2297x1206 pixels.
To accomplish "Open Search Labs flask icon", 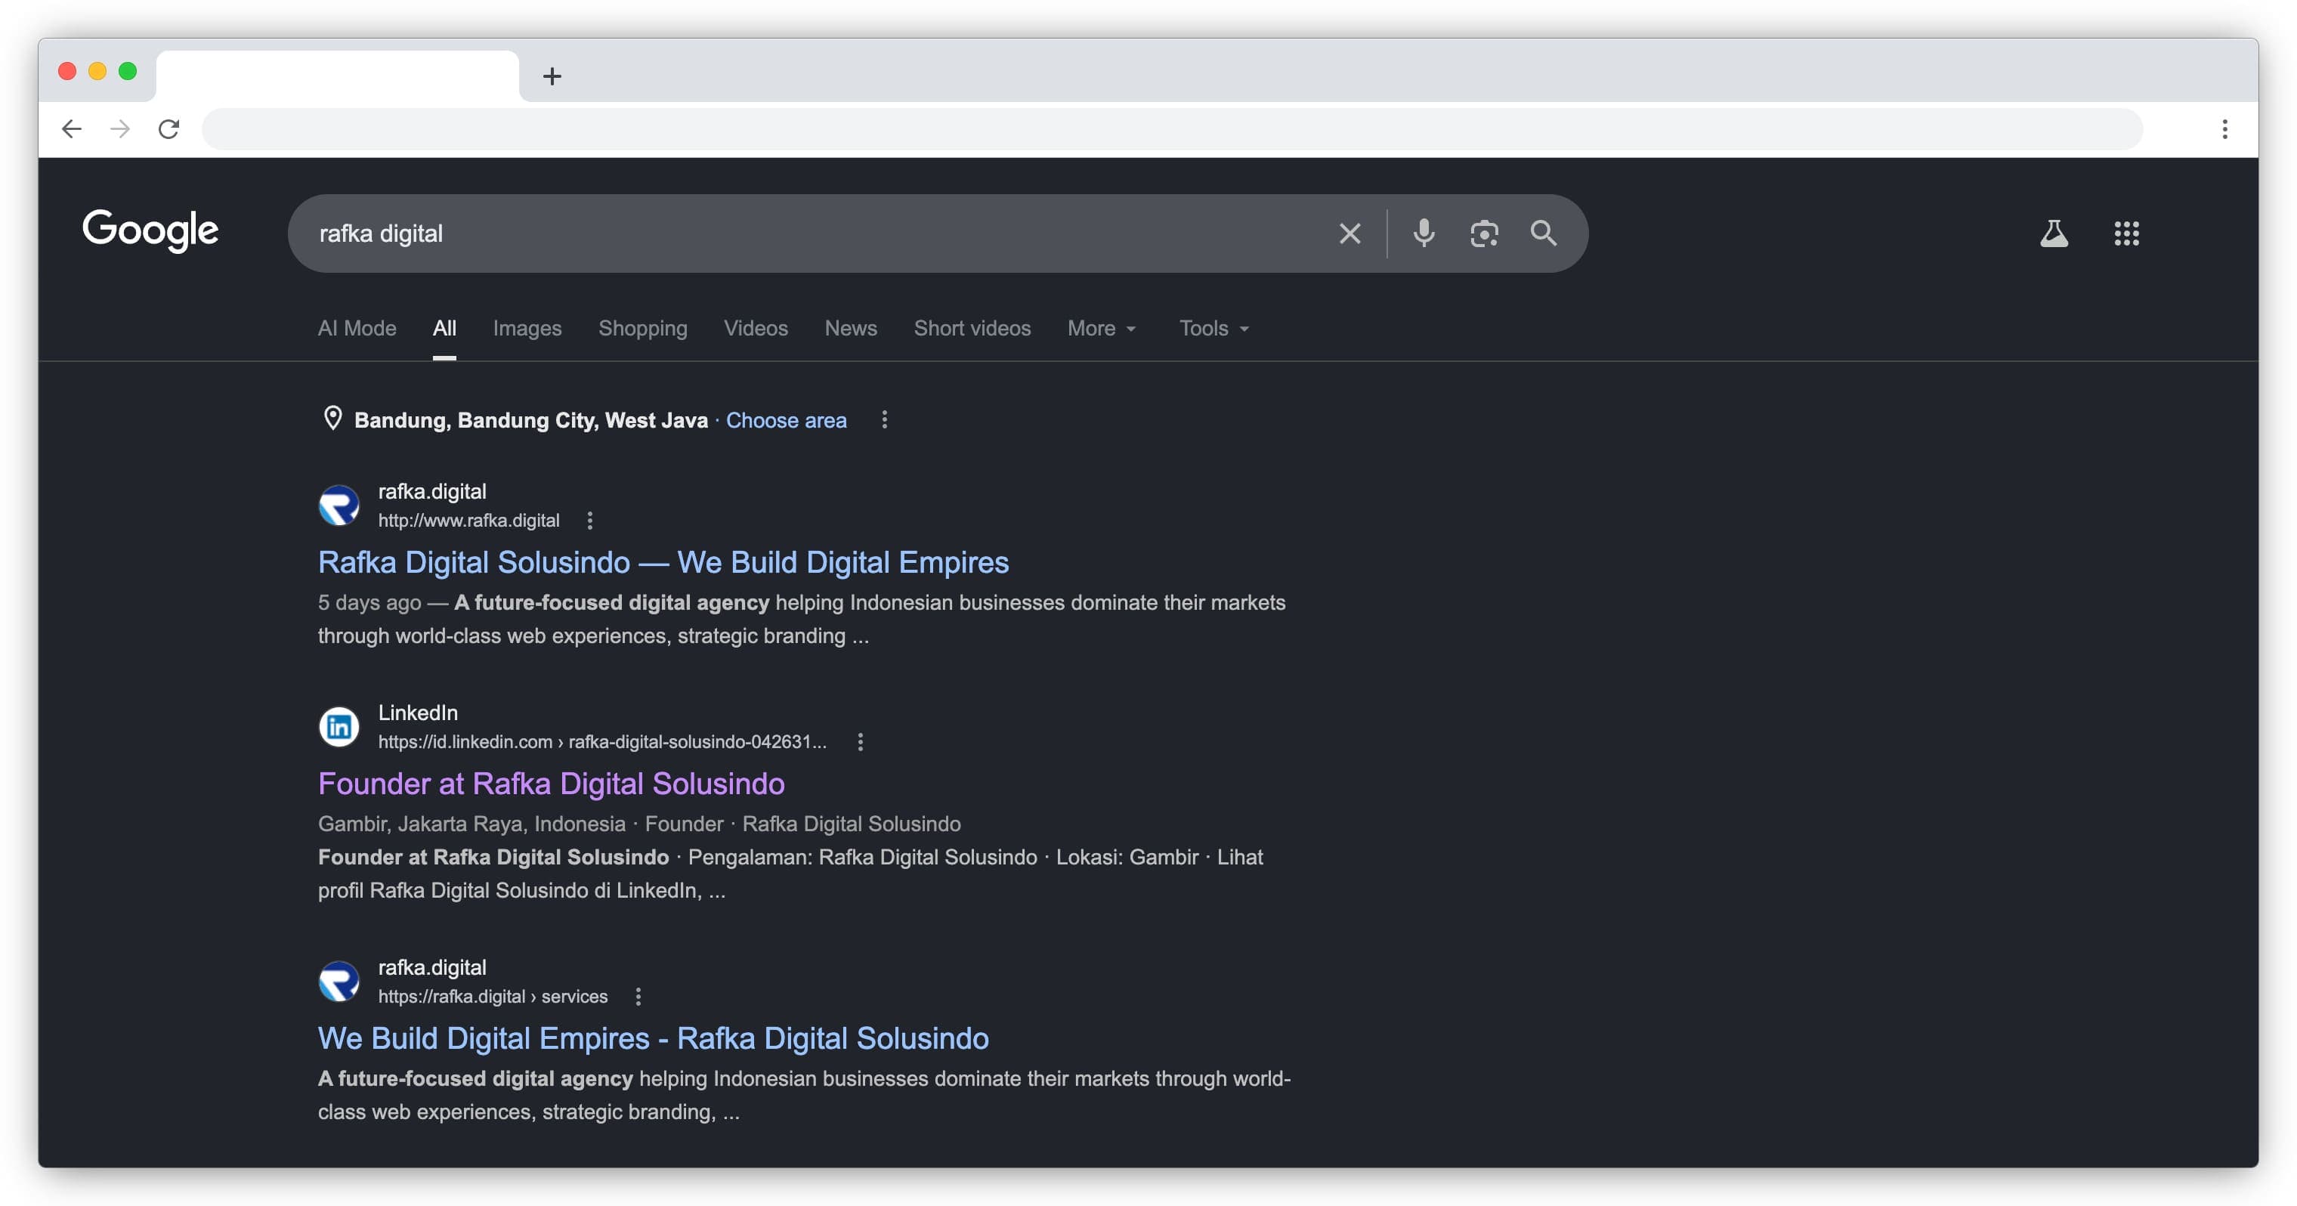I will 2054,233.
